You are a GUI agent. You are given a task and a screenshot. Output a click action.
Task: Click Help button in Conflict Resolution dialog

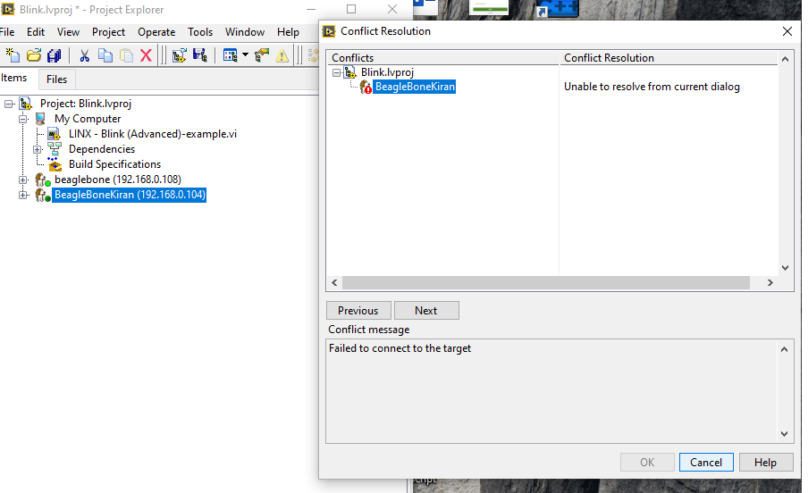[x=765, y=462]
